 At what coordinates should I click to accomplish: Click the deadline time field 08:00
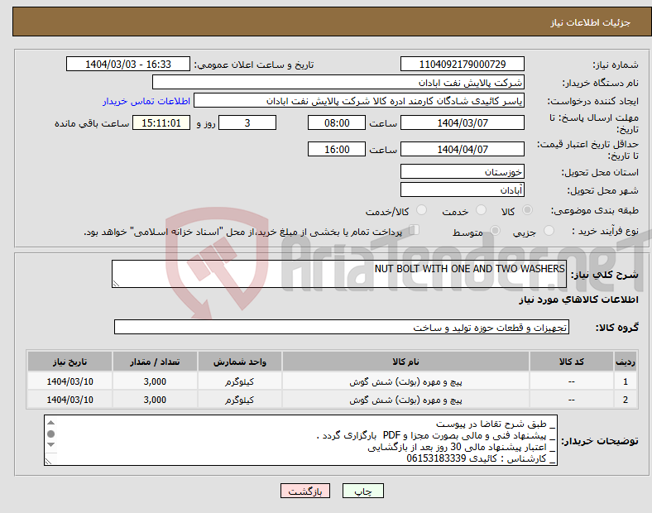(x=337, y=122)
